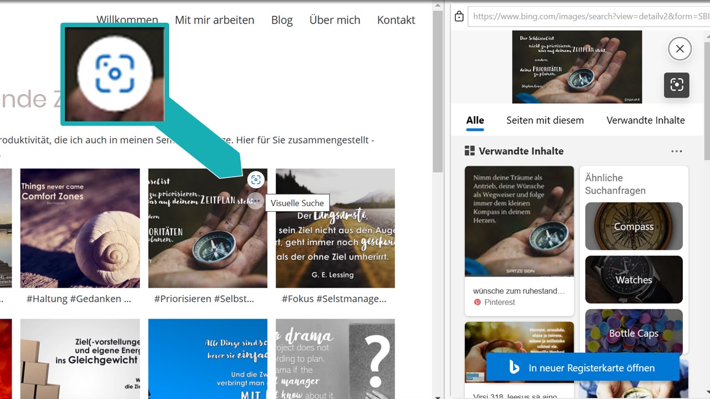
Task: Open the Blog menu item
Action: [x=282, y=20]
